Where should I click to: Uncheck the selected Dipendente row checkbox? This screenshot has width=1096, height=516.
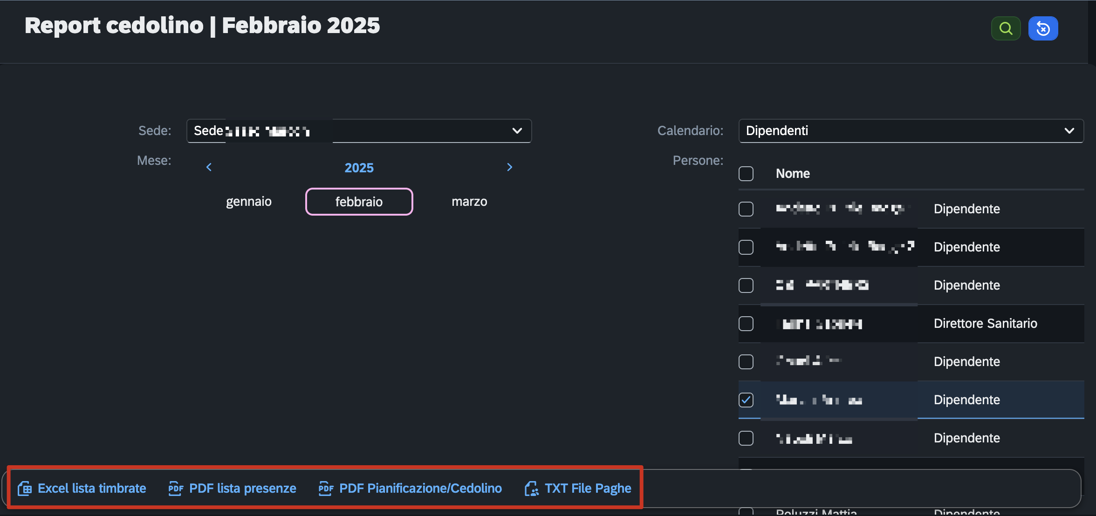point(746,400)
